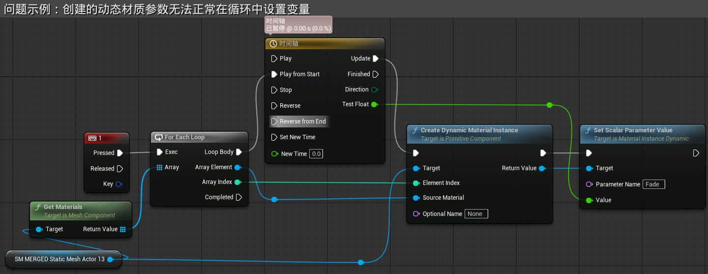Click the Finished output exec pin

[x=376, y=74]
